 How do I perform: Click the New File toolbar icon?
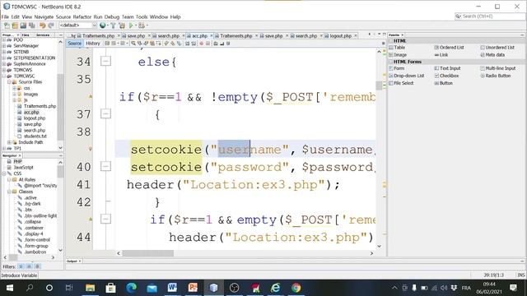pyautogui.click(x=7, y=25)
